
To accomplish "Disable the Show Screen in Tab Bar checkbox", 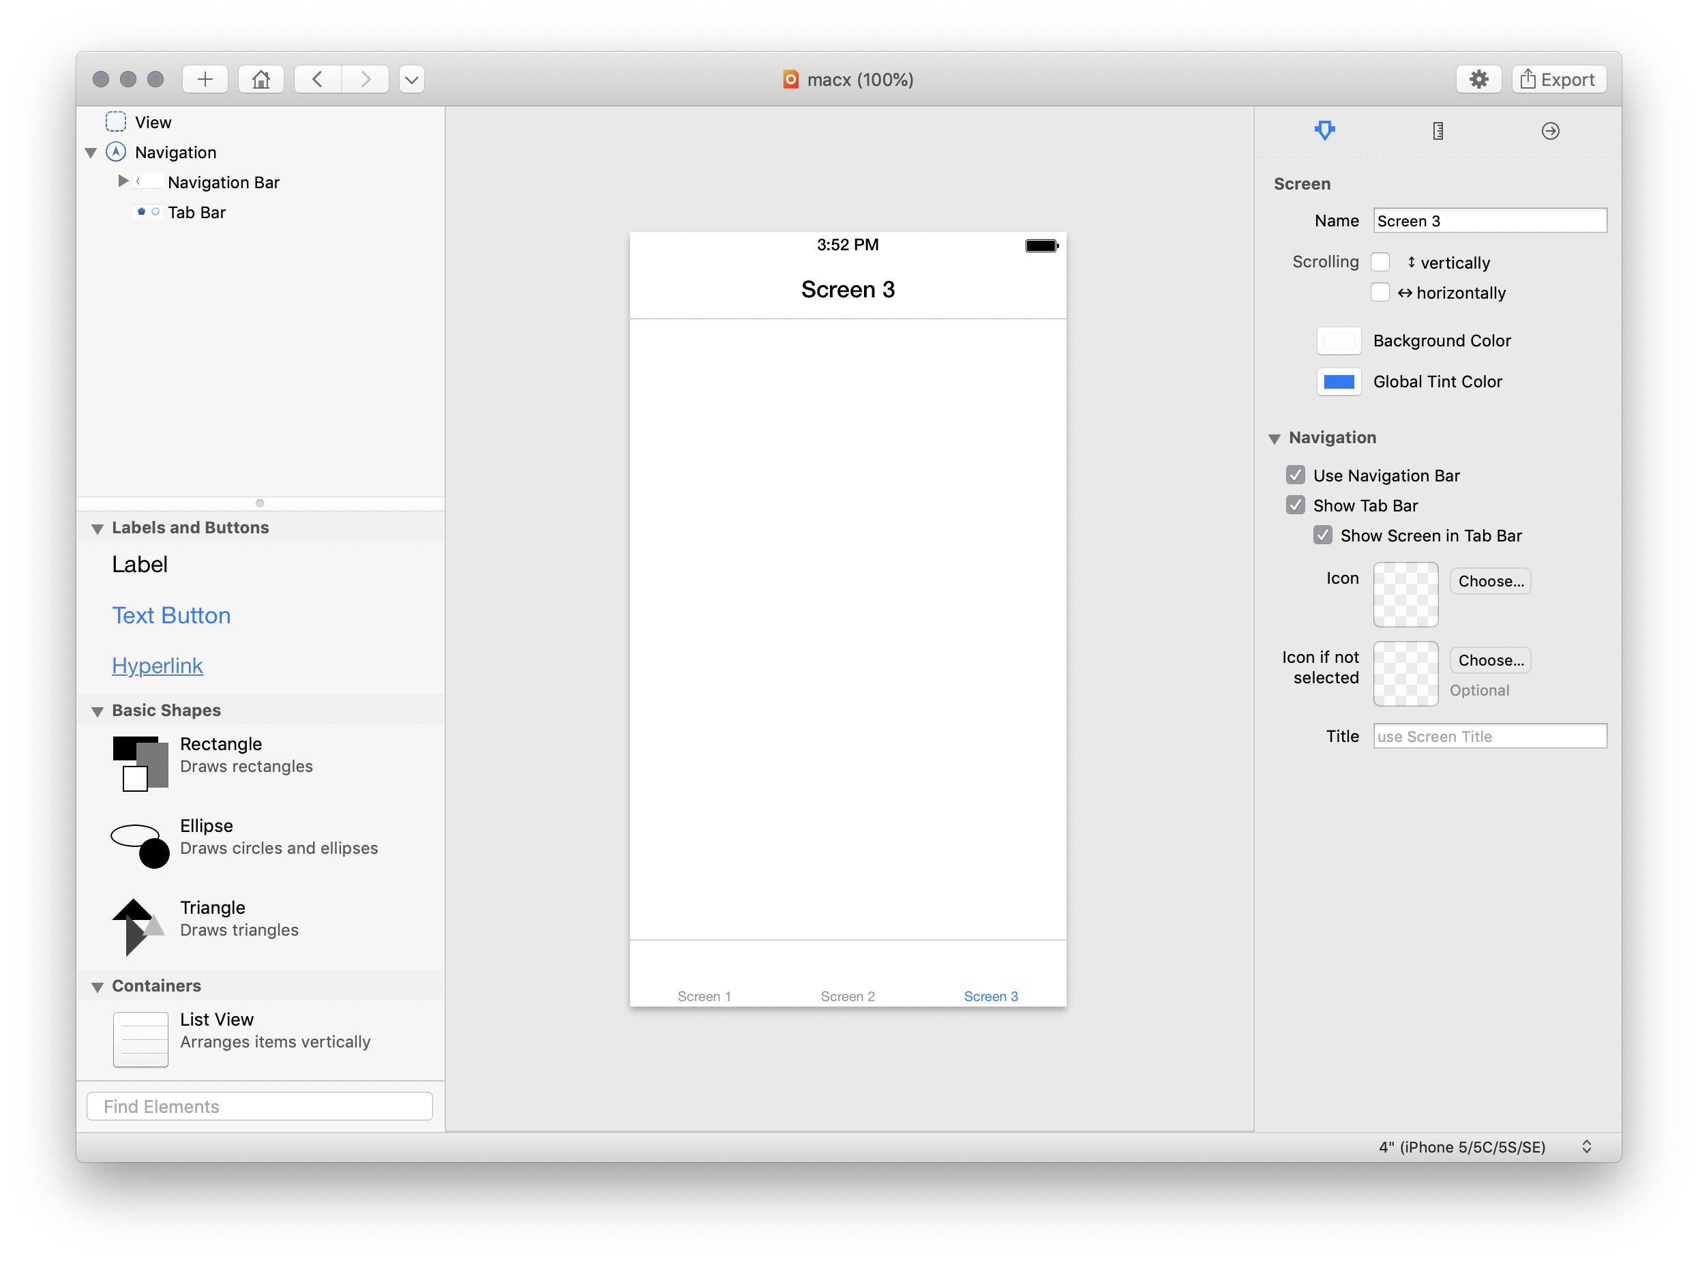I will (x=1319, y=536).
